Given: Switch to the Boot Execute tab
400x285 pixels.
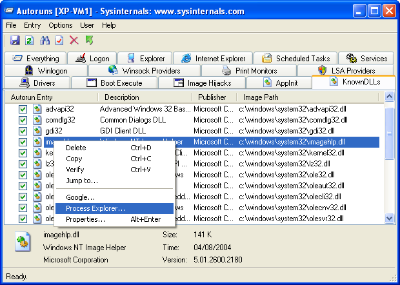Looking at the screenshot, I should 114,83.
